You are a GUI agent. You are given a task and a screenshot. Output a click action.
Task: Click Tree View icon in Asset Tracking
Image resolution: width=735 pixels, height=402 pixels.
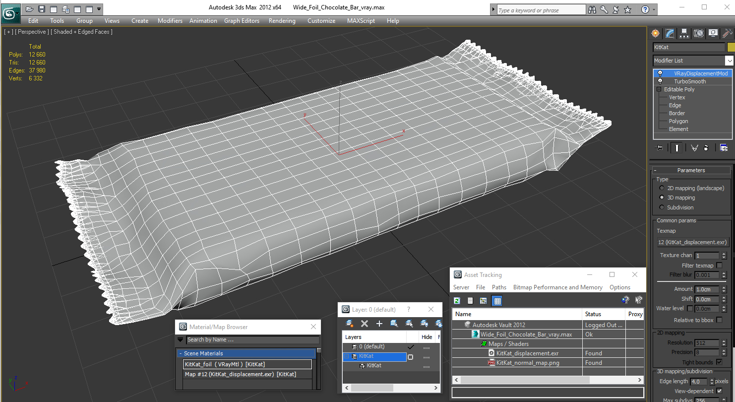[483, 300]
